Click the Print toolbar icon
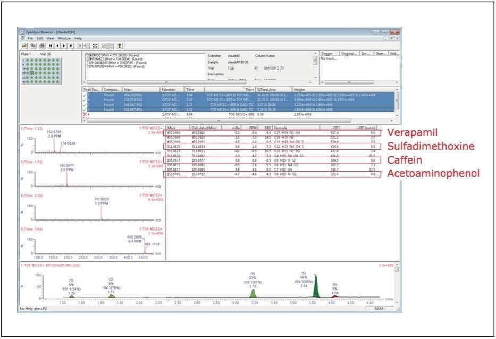496x339 pixels. click(41, 46)
